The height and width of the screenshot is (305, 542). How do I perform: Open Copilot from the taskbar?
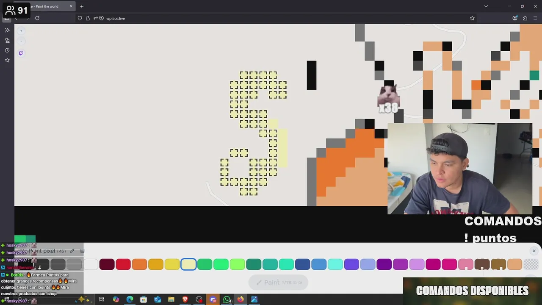116,299
